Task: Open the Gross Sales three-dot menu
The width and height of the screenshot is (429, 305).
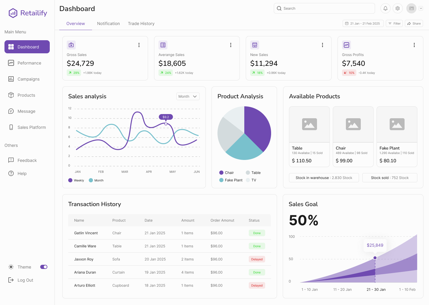Action: point(139,45)
